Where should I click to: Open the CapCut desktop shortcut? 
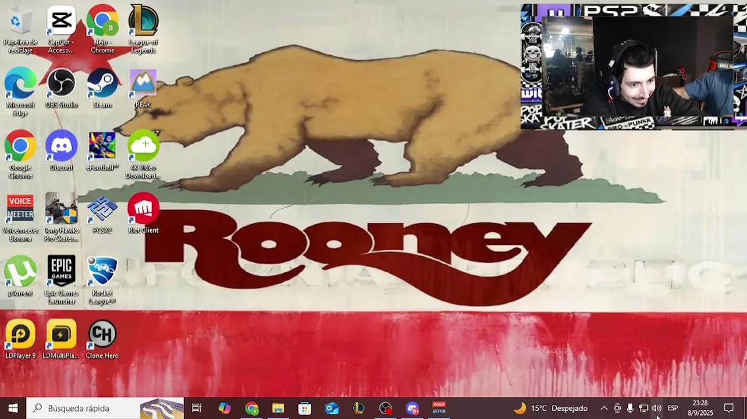point(61,29)
